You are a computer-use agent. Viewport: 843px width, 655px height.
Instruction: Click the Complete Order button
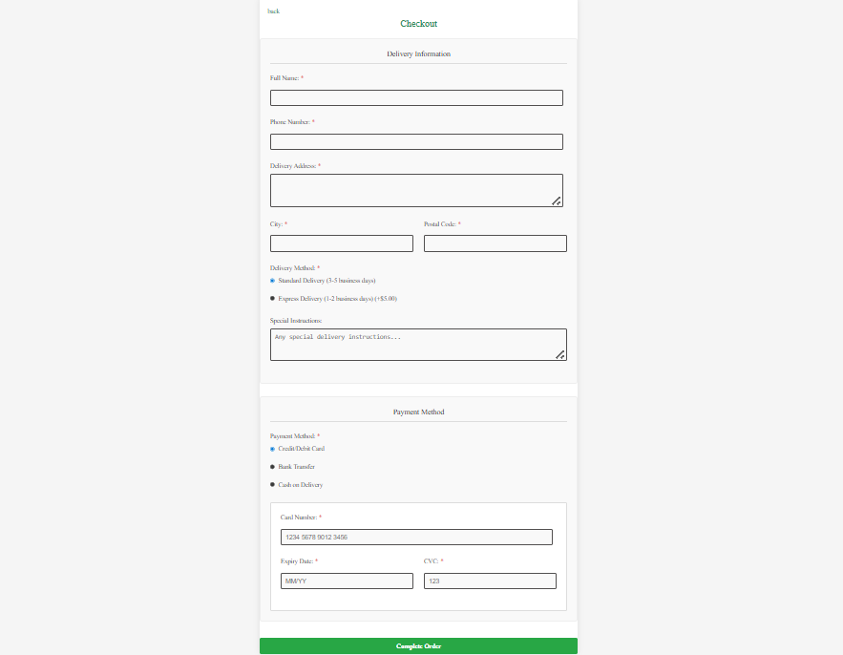(418, 646)
